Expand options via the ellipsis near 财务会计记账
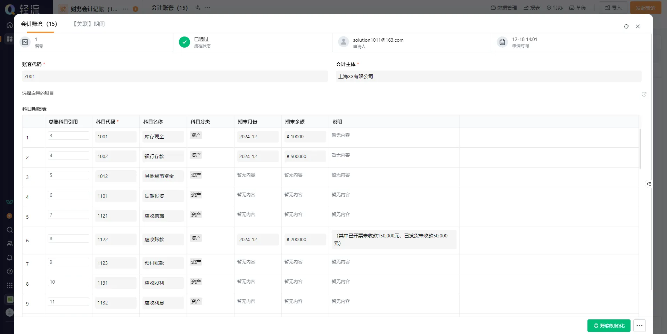667x334 pixels. coord(125,9)
